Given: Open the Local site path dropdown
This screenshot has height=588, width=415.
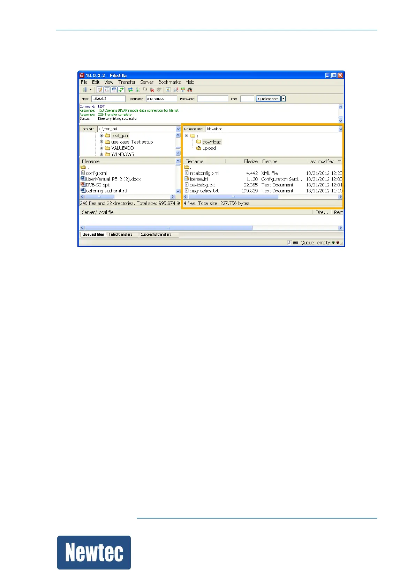Looking at the screenshot, I should 178,129.
